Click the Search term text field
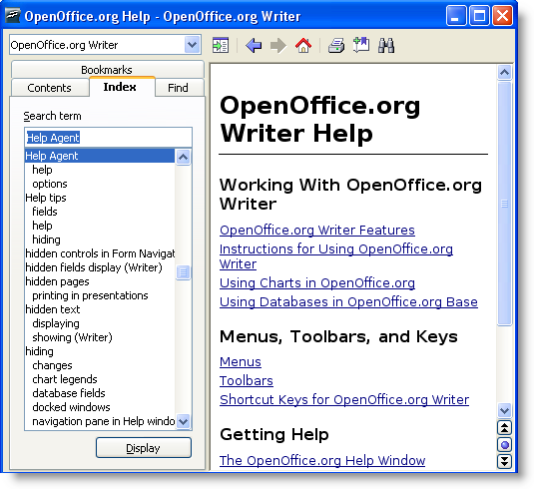Screen dimensions: 534x489 [109, 138]
